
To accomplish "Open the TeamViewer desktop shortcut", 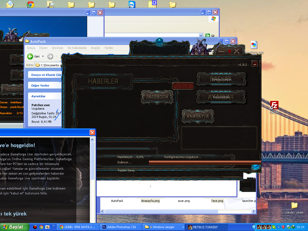I will (132, 4).
